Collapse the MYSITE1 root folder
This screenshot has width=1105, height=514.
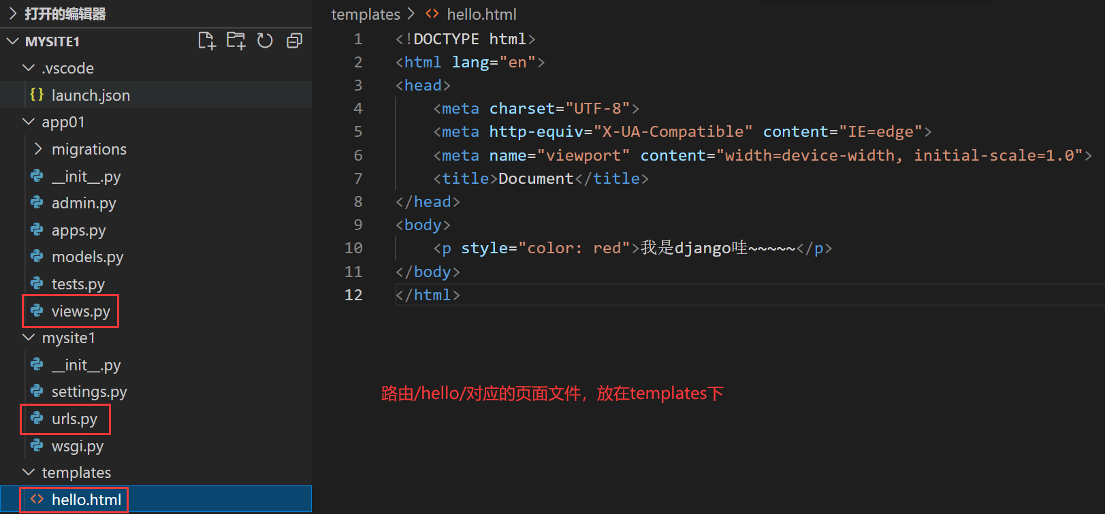point(13,41)
